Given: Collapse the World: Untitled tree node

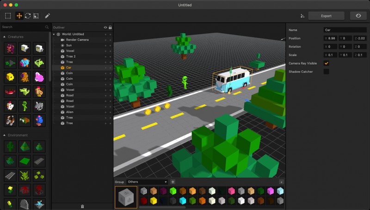Looking at the screenshot, I should coord(54,34).
